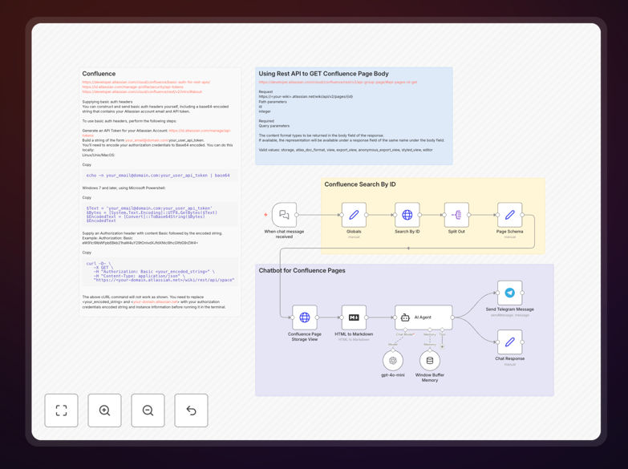Zoom in on the workflow canvas

[104, 410]
